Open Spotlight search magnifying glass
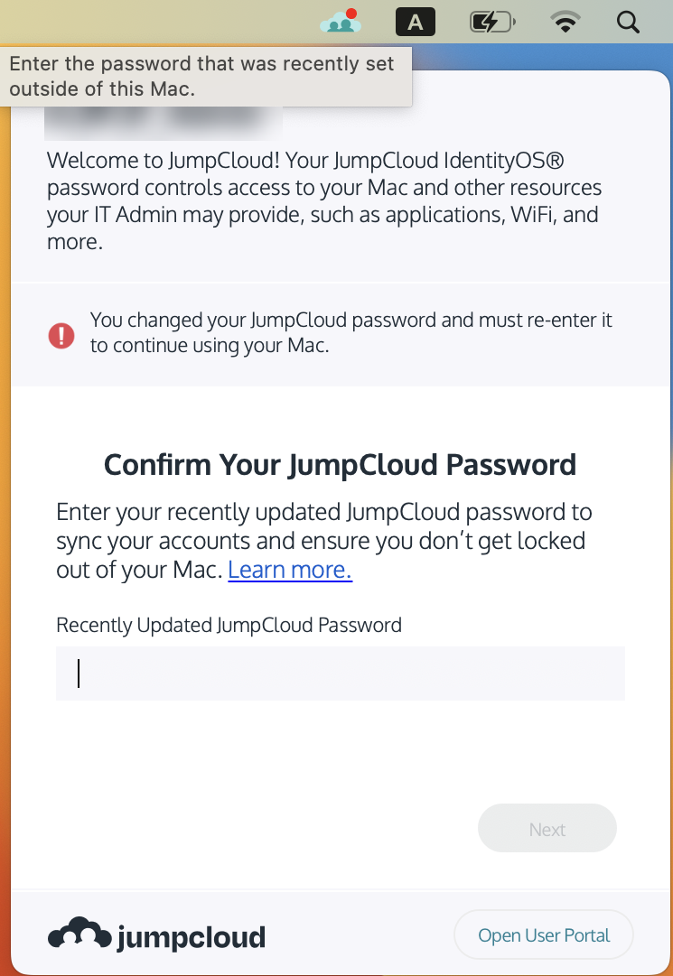The image size is (673, 976). tap(628, 22)
